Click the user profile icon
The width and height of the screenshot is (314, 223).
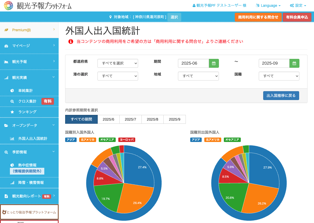pyautogui.click(x=194, y=5)
